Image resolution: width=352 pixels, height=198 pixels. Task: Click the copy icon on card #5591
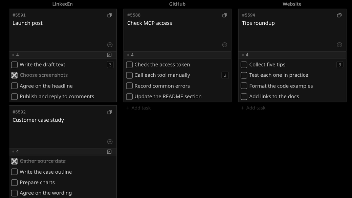click(x=110, y=15)
